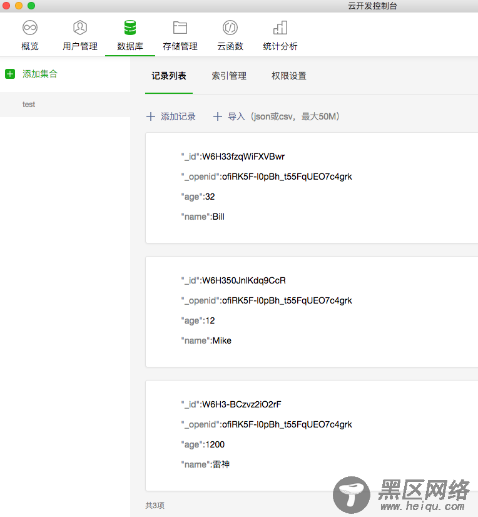Click the age value 32
The image size is (478, 517).
coord(210,197)
